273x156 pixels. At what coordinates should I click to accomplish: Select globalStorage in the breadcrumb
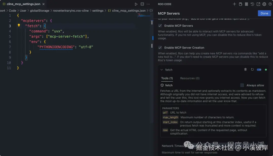[x=39, y=11]
